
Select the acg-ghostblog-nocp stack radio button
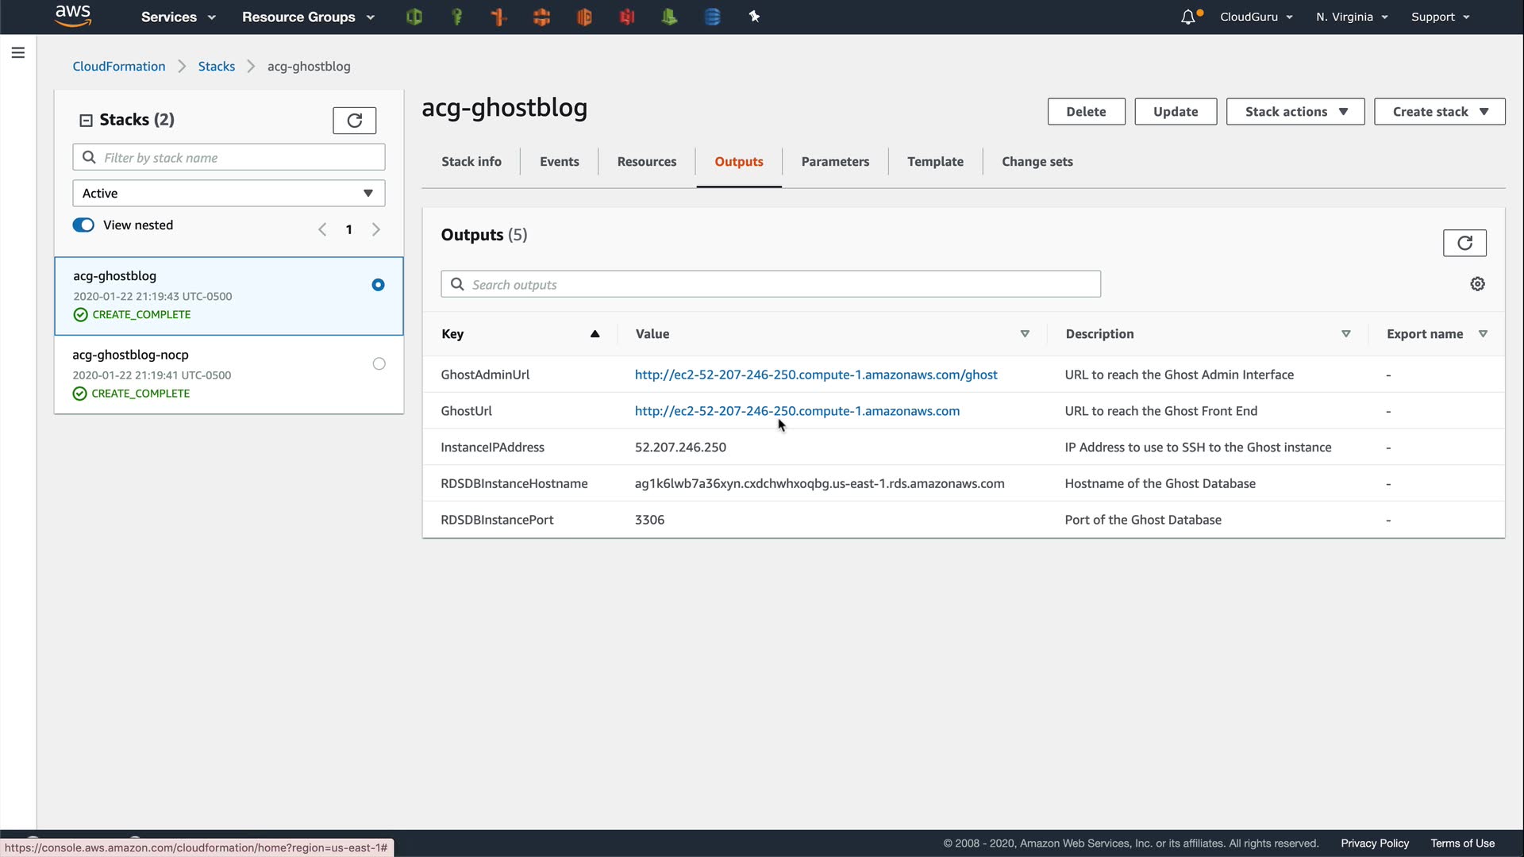[379, 363]
